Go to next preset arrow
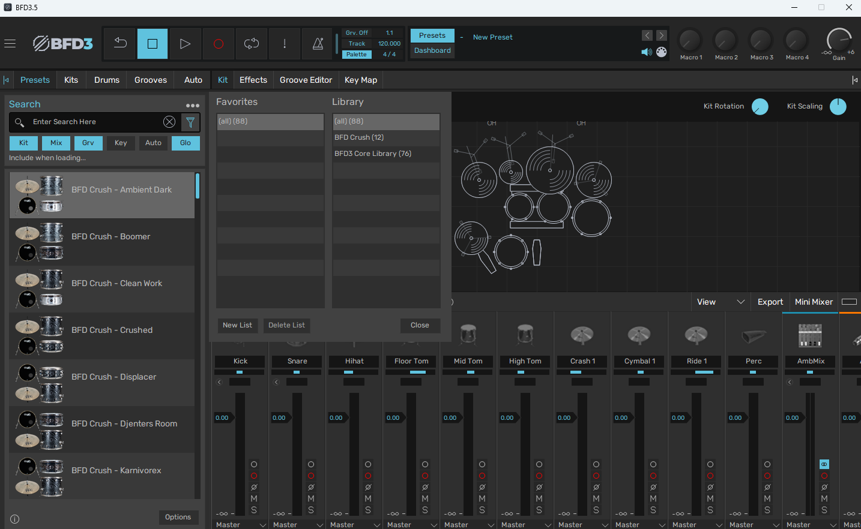This screenshot has width=861, height=529. click(x=662, y=35)
